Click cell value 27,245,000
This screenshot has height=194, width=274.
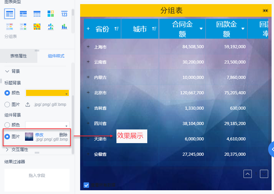pos(193,154)
